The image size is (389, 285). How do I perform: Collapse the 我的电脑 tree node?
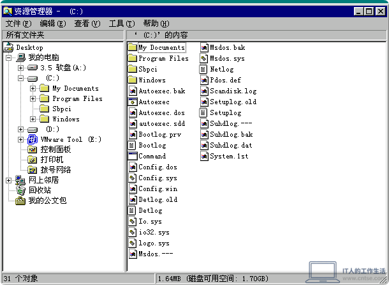click(9, 58)
